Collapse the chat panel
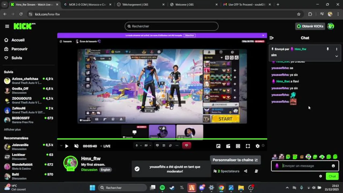This screenshot has height=193, width=343. tap(271, 38)
